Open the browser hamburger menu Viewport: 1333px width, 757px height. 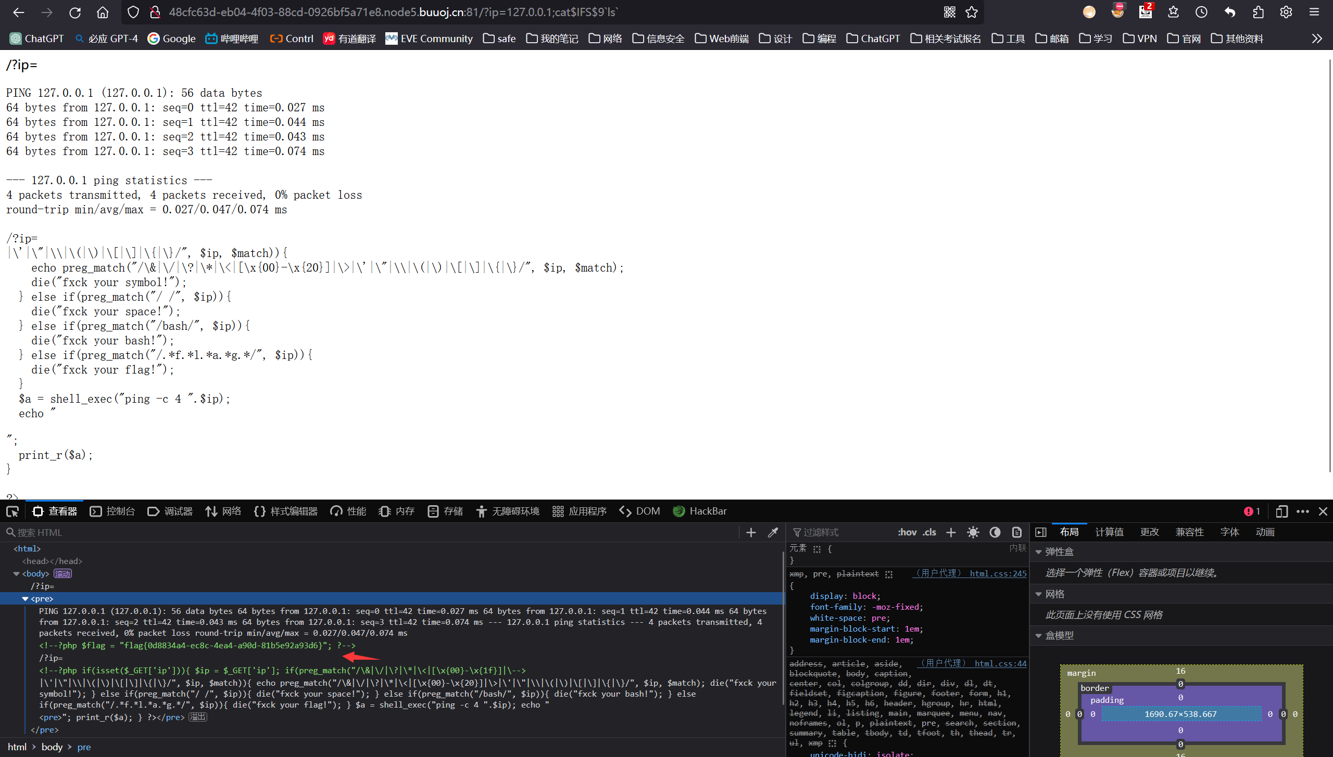point(1314,12)
